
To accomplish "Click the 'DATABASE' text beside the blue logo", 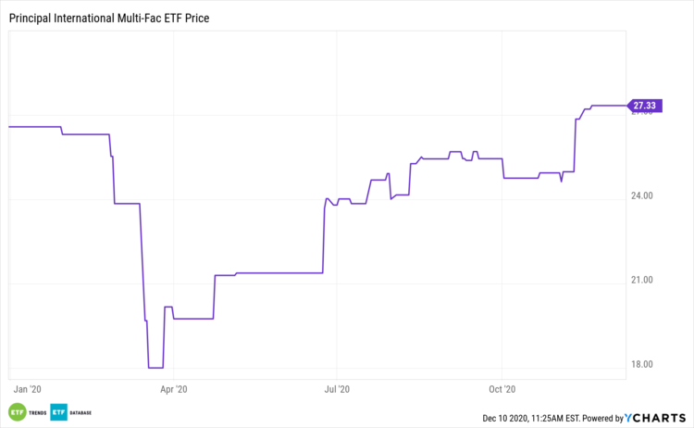I will click(83, 412).
